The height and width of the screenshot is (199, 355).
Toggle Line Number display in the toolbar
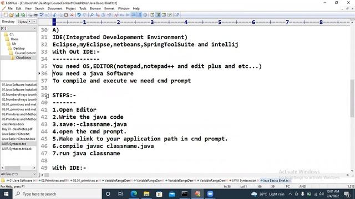tap(139, 15)
